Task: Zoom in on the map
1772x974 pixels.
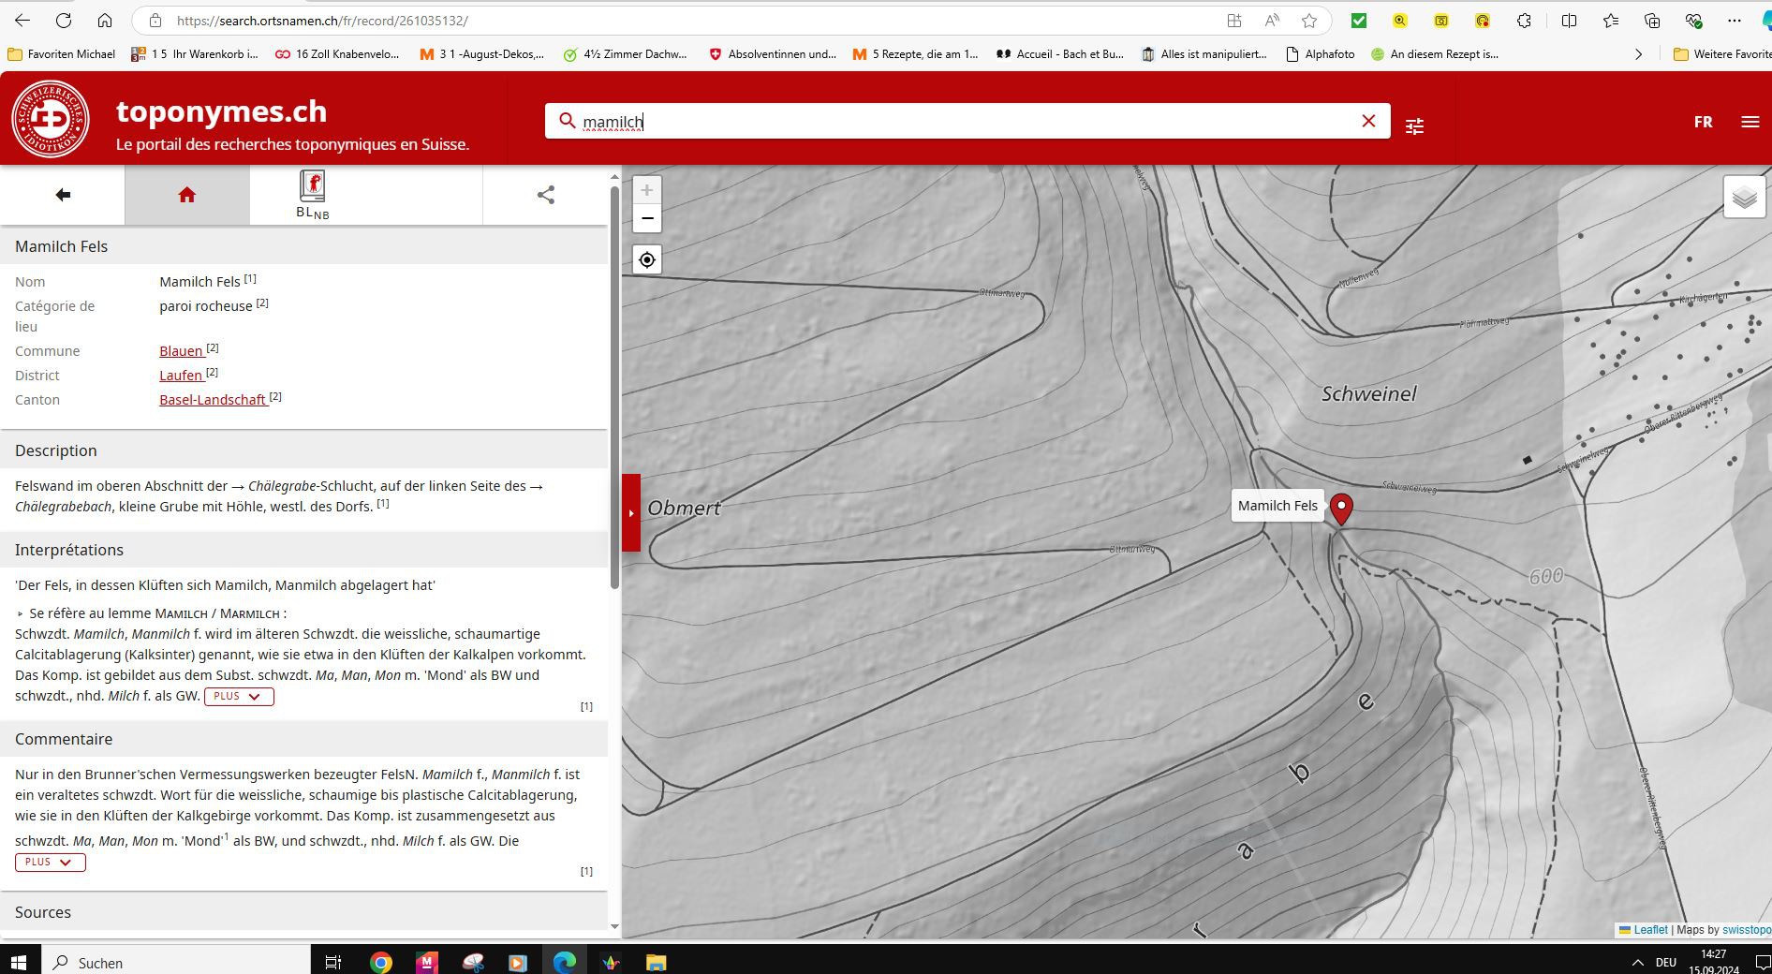Action: (x=646, y=190)
